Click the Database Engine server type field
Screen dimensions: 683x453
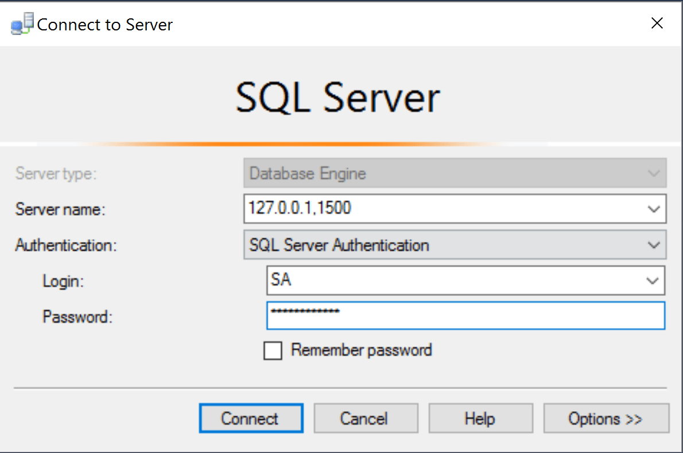[402, 173]
